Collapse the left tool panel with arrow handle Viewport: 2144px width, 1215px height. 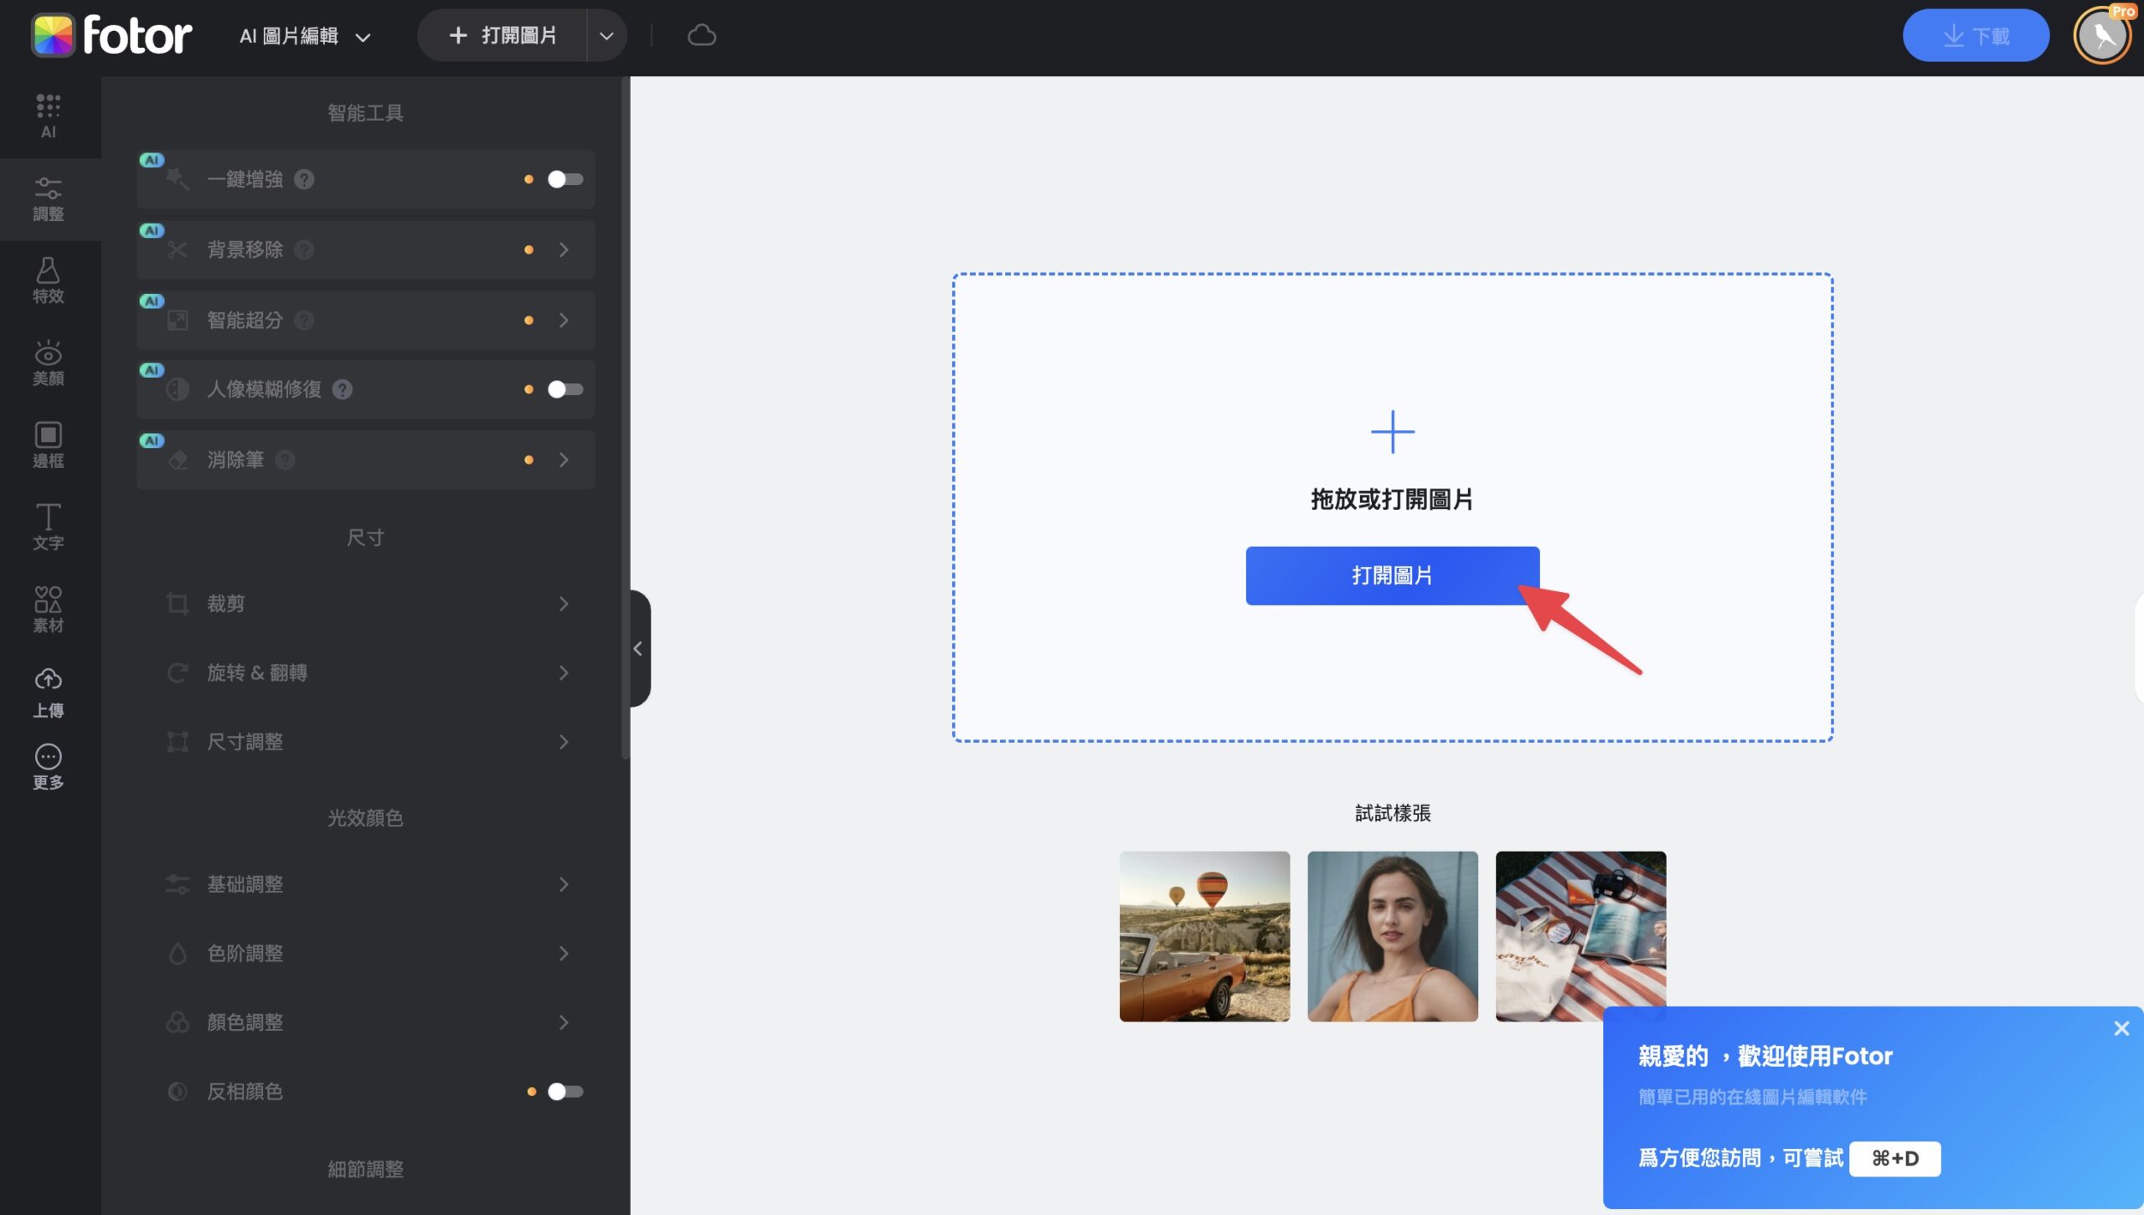639,649
